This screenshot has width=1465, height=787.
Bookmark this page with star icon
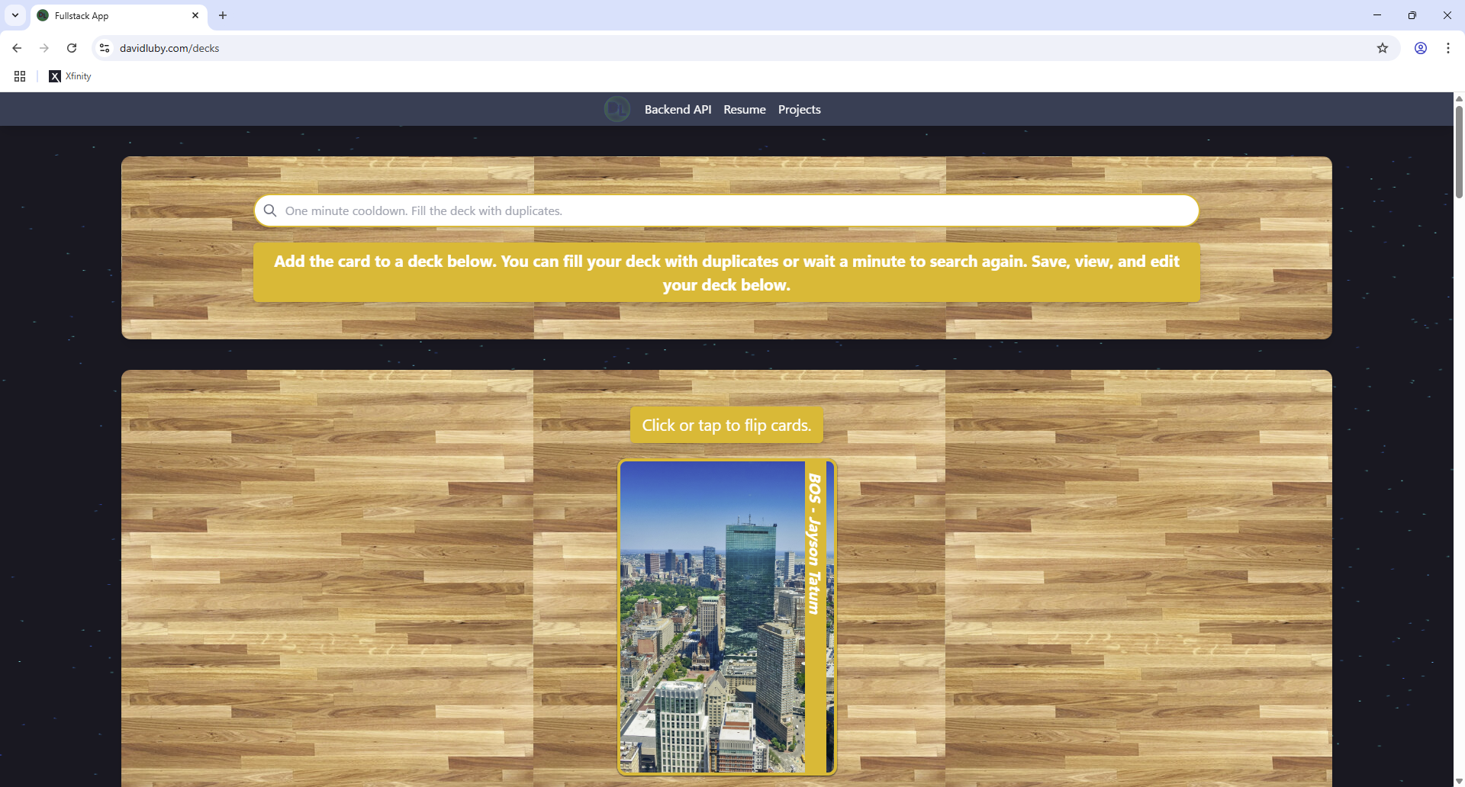click(1383, 48)
